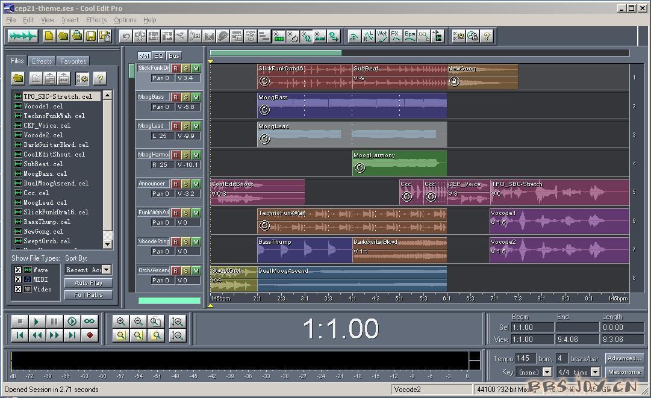651x398 pixels.
Task: Select TechnoFunkWah.cel in file list
Action: click(x=54, y=116)
